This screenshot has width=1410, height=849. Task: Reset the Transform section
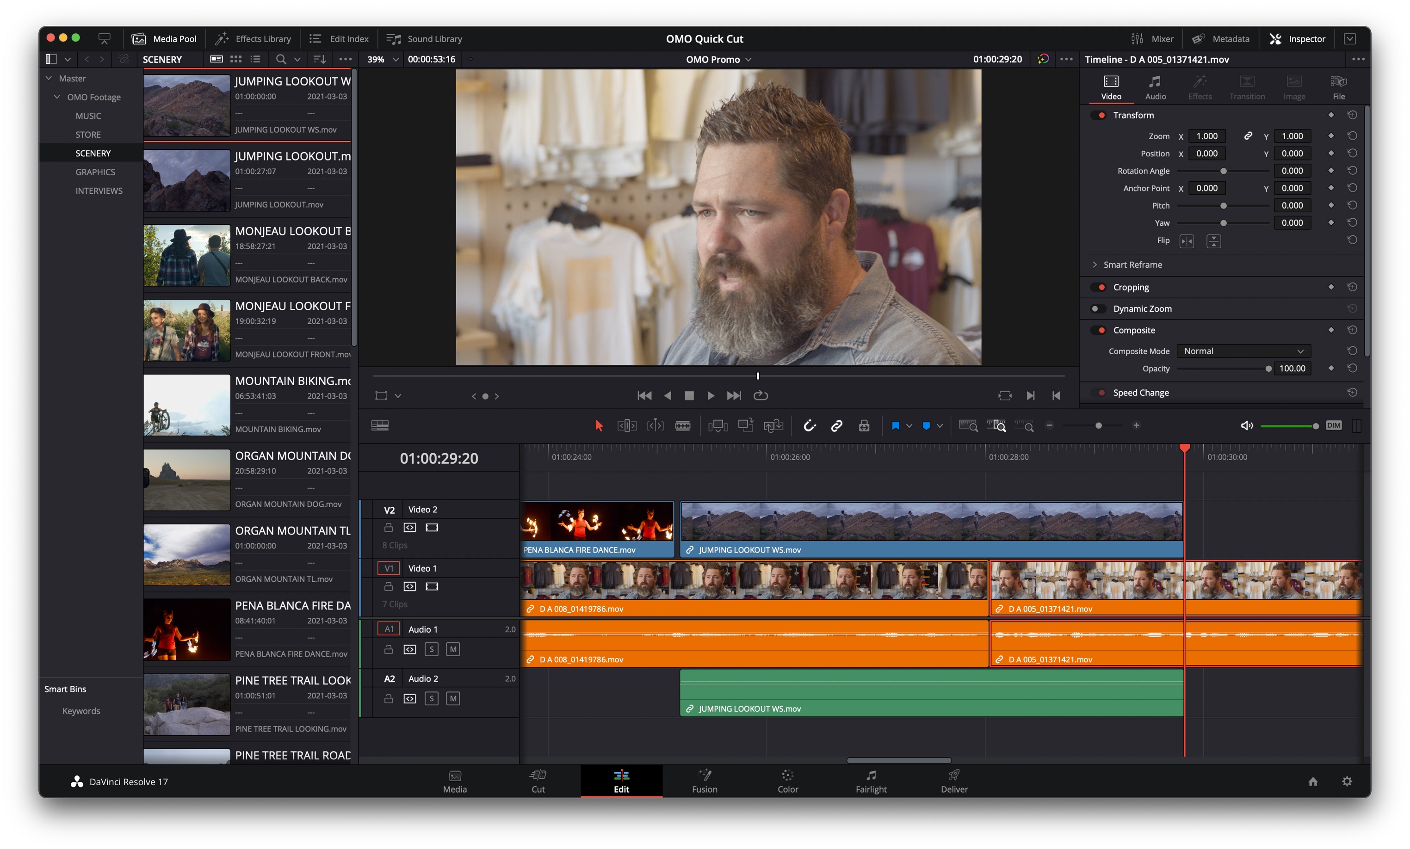(x=1352, y=115)
